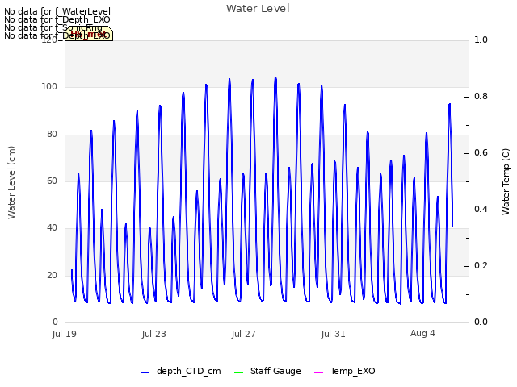The height and width of the screenshot is (387, 517).
Task: Toggle the Staff Gauge legend entry
Action: pyautogui.click(x=267, y=371)
